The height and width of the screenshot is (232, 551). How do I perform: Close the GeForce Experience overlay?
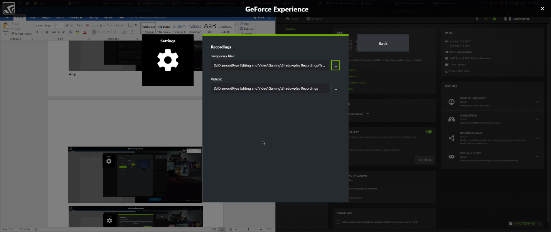(x=542, y=8)
